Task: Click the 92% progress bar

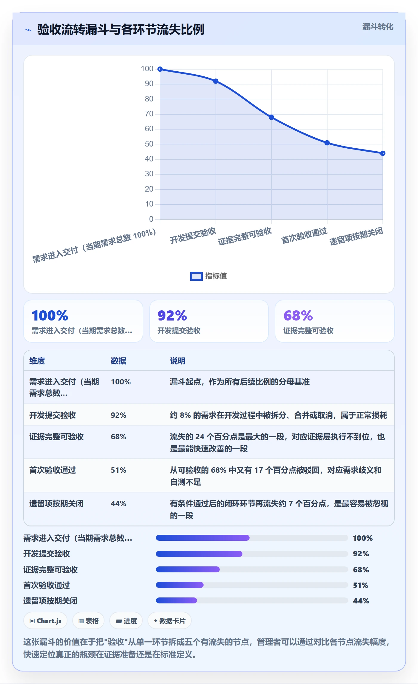Action: [x=252, y=554]
